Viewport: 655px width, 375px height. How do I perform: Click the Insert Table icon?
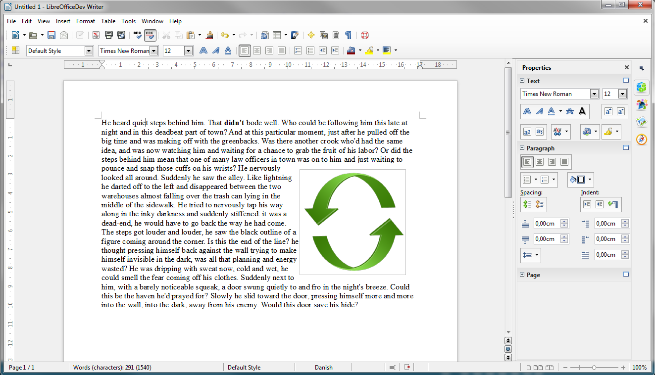click(x=277, y=35)
